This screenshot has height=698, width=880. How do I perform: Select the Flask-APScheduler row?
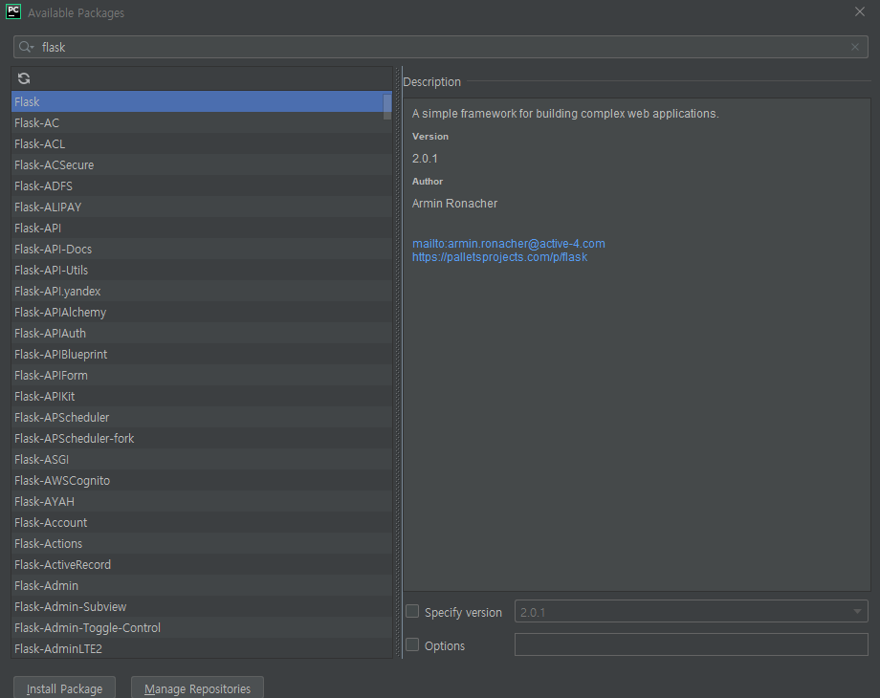click(x=202, y=418)
